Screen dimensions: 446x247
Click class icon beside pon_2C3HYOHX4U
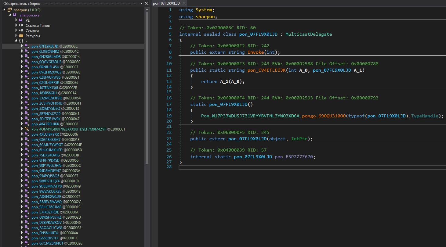27,103
